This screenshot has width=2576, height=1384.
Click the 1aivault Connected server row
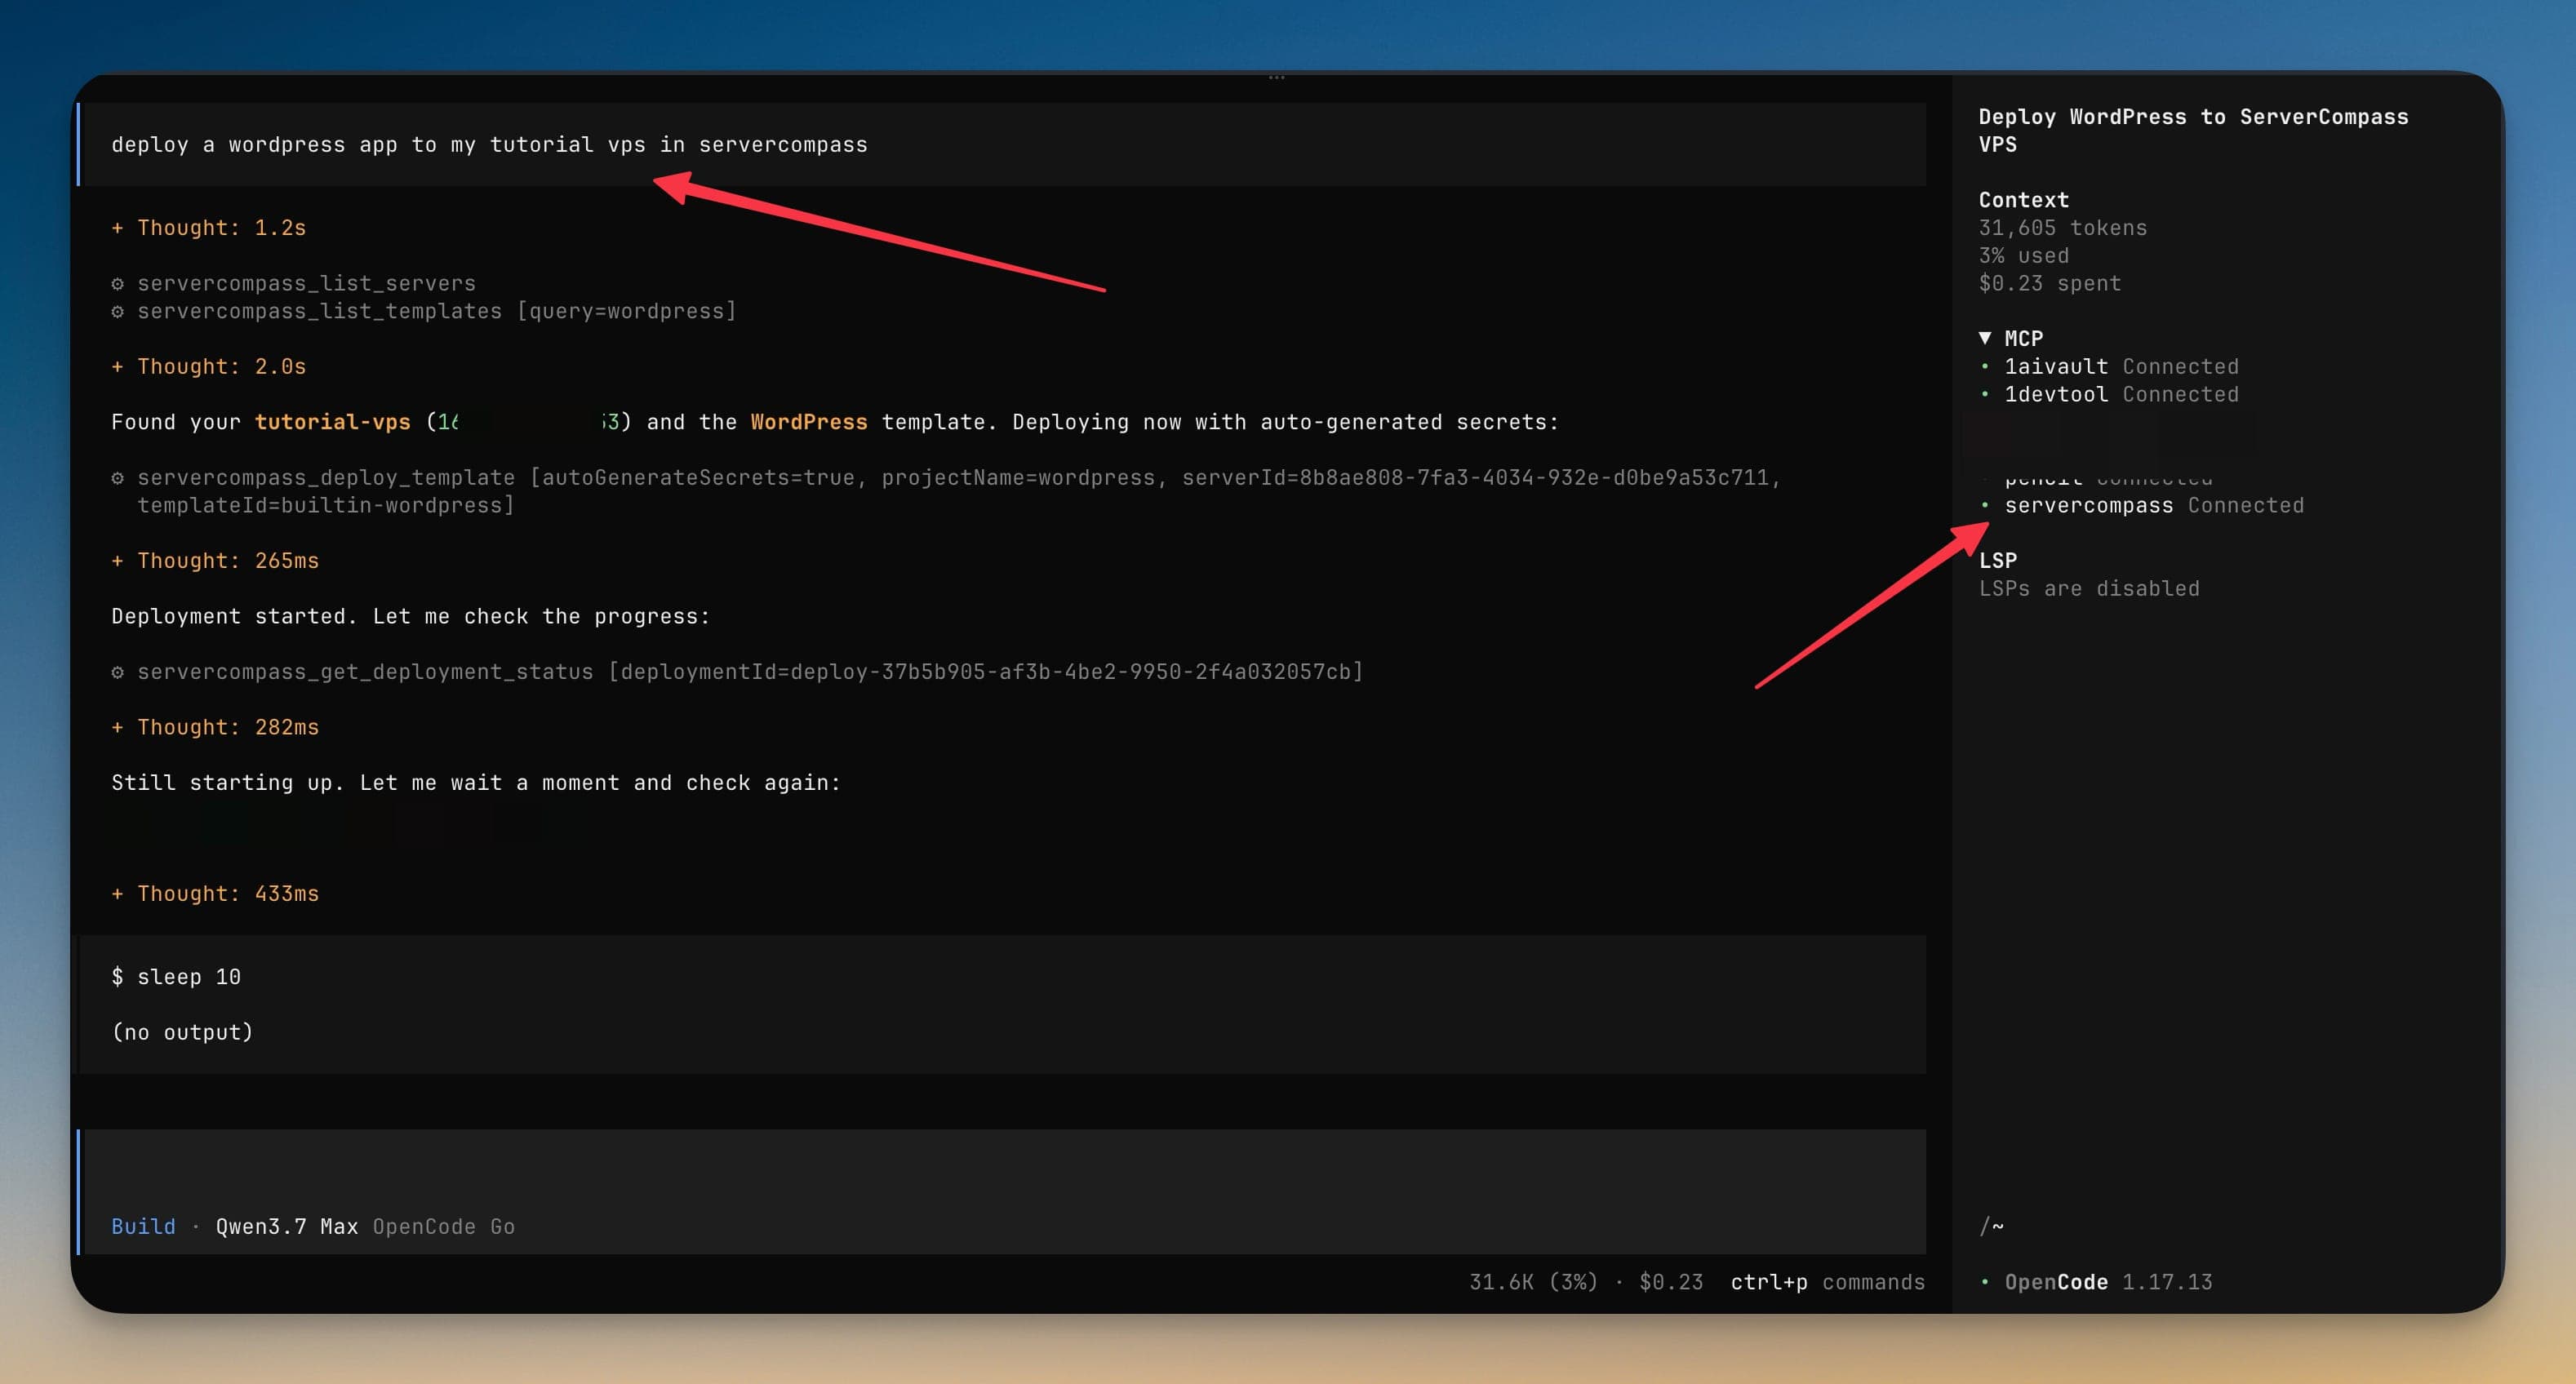pos(2108,367)
